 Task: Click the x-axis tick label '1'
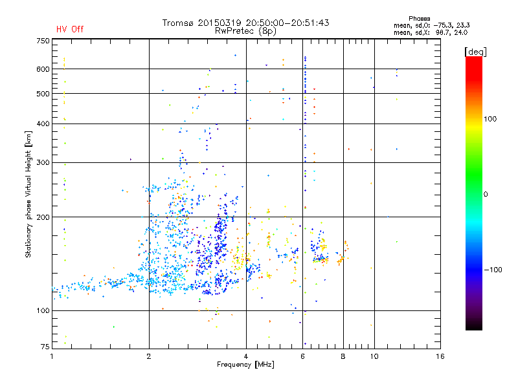(52, 356)
